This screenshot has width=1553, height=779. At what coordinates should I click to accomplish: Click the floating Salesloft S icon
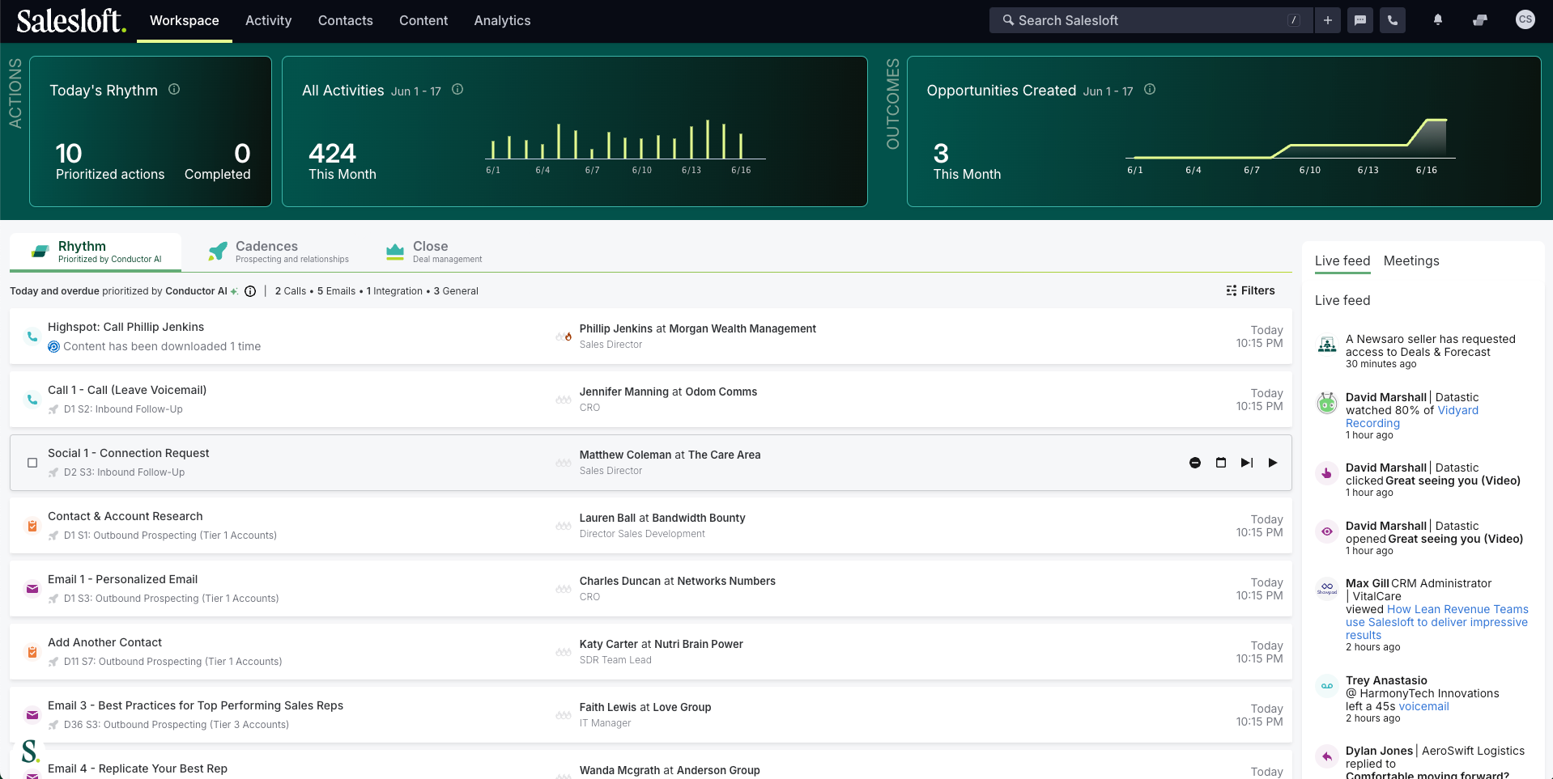click(x=30, y=752)
